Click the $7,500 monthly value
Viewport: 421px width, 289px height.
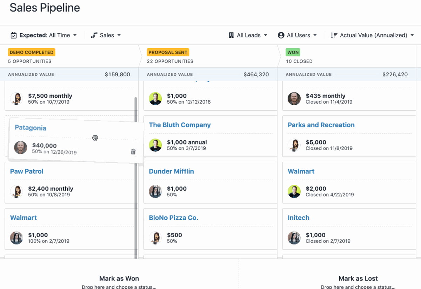point(50,96)
